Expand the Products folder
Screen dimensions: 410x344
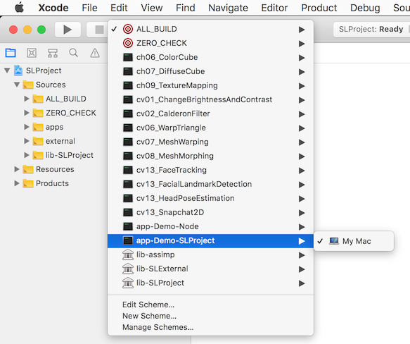tap(17, 183)
